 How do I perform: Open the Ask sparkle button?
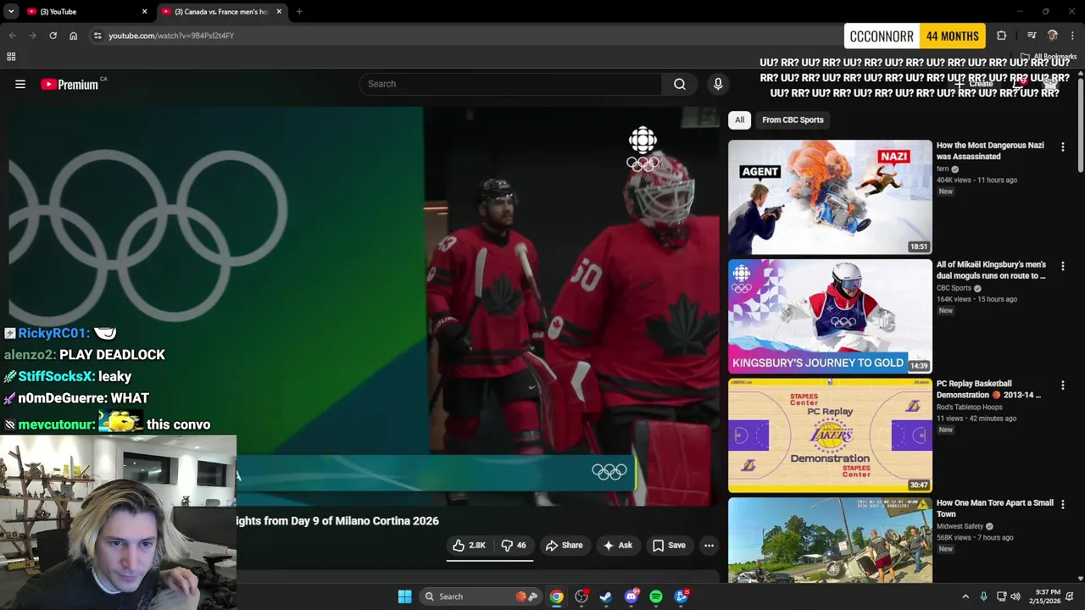click(617, 546)
